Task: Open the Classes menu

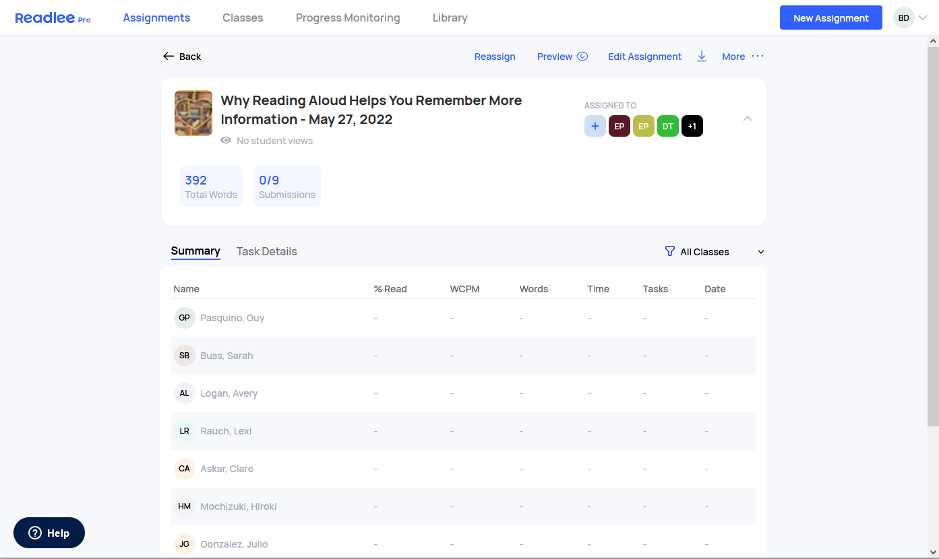Action: tap(243, 18)
